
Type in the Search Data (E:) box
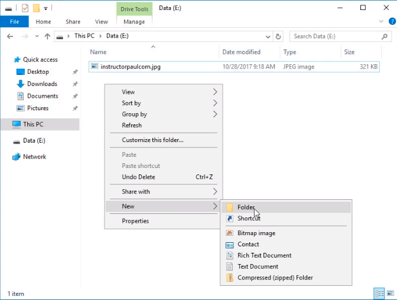(334, 36)
